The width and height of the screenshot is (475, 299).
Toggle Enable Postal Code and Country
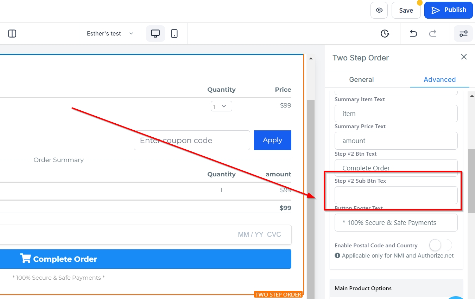click(x=440, y=245)
